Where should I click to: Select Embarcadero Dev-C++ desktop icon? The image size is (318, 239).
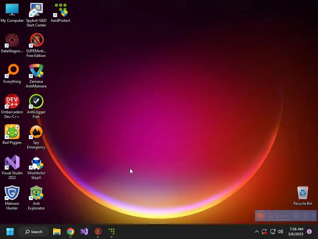(x=12, y=106)
